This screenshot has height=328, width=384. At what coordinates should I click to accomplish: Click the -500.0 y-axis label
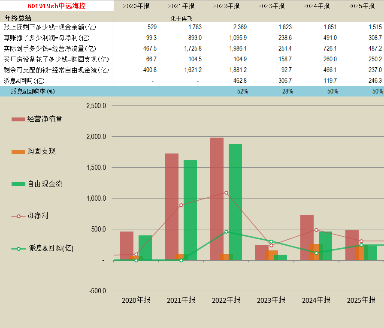pyautogui.click(x=97, y=291)
